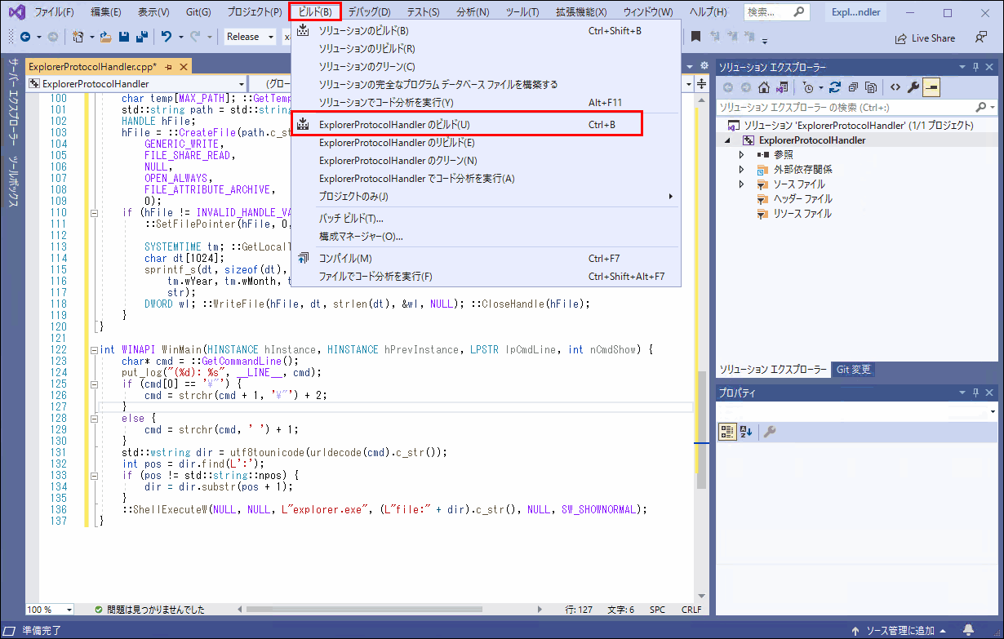Expand the 参照 node
The height and width of the screenshot is (639, 1004).
pyautogui.click(x=742, y=154)
